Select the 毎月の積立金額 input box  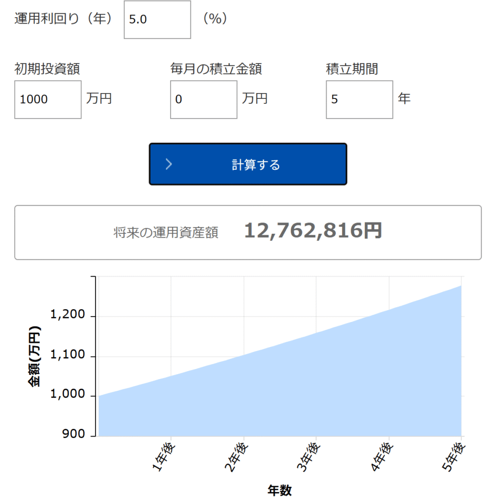coord(203,99)
